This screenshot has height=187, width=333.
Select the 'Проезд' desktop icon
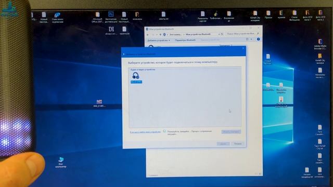pos(268,15)
